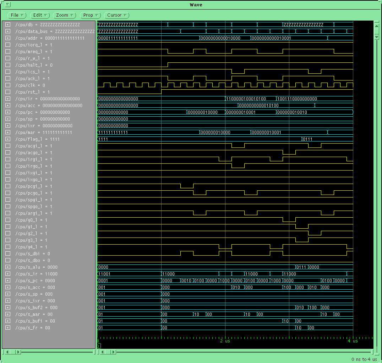Click ir value 1100000100010100 in waveform
The height and width of the screenshot is (363, 382).
(x=246, y=99)
